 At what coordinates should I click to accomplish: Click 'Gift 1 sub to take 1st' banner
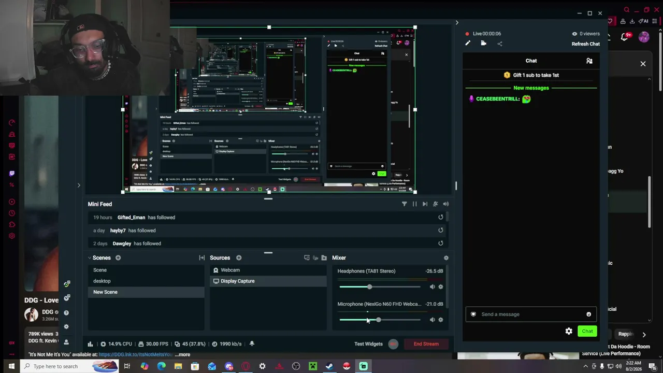pos(531,75)
